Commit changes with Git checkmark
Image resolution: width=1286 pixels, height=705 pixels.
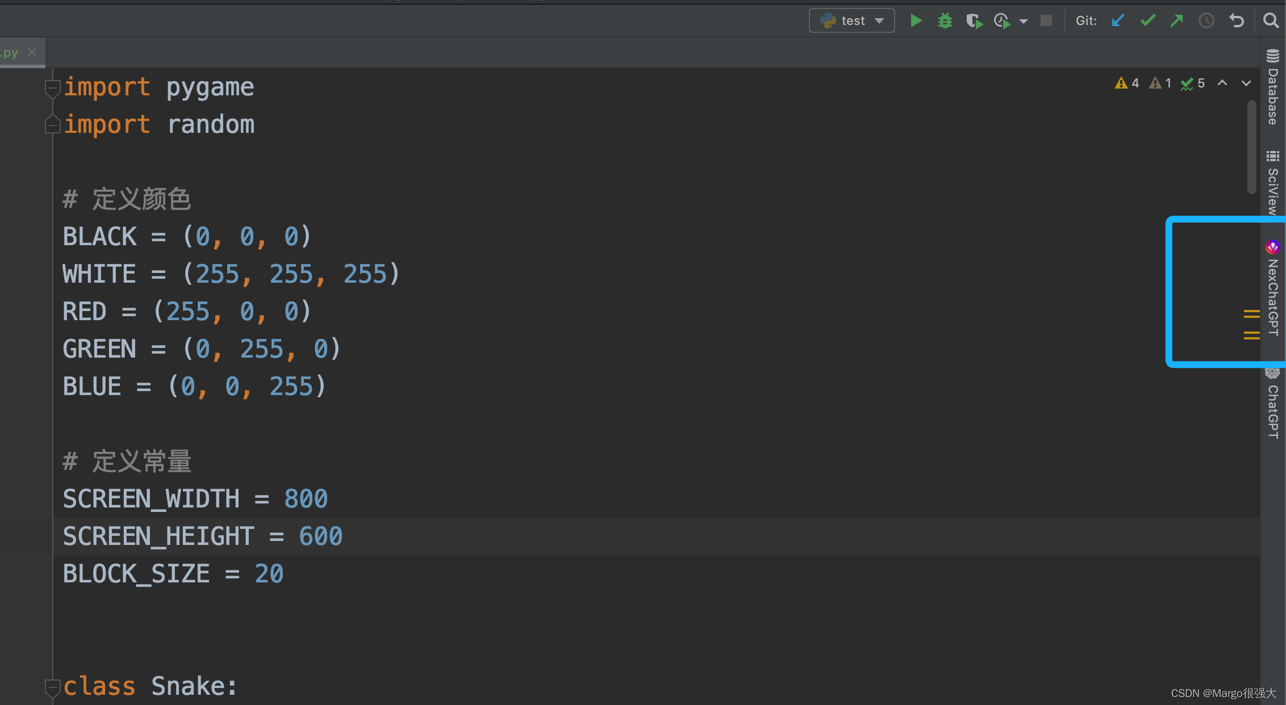tap(1148, 21)
